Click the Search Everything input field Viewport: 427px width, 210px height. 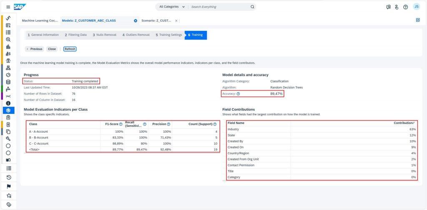[220, 7]
